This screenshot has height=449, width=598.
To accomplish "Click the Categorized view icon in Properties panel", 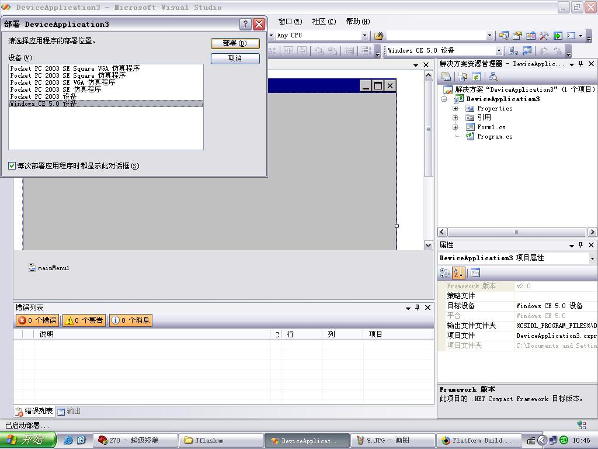I will 444,272.
